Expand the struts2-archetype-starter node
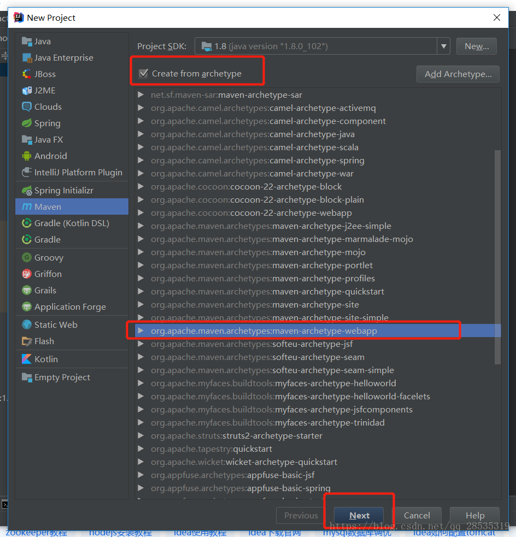This screenshot has width=516, height=537. [140, 435]
